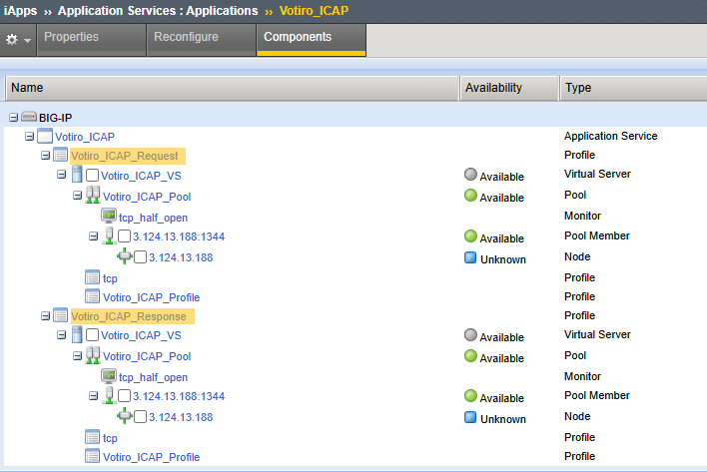Click node icon for 3.124.13.188 under Response
This screenshot has height=472, width=707.
125,416
